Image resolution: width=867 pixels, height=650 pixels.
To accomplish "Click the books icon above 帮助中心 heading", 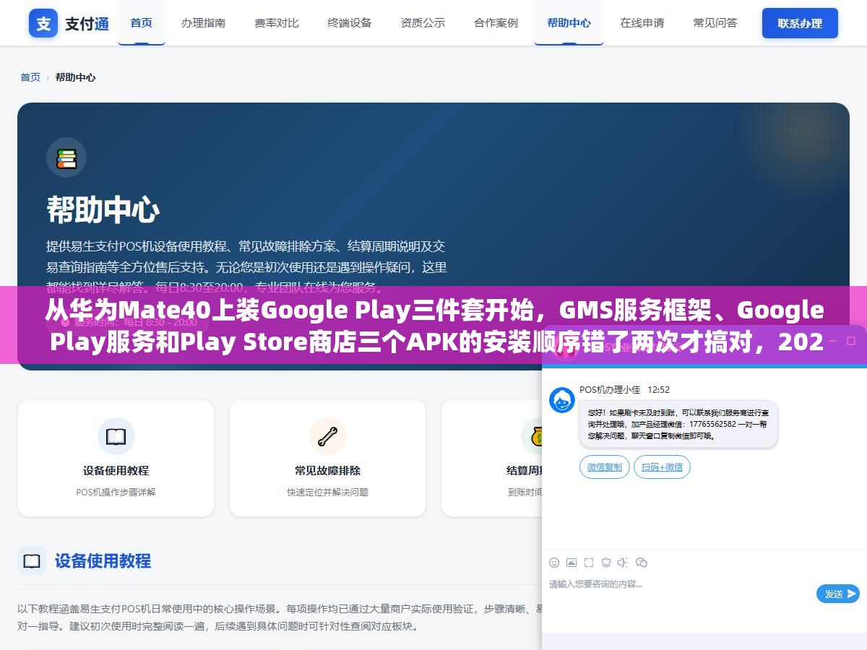I will tap(66, 157).
